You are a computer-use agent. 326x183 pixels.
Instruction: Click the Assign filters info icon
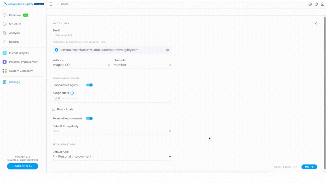72,93
